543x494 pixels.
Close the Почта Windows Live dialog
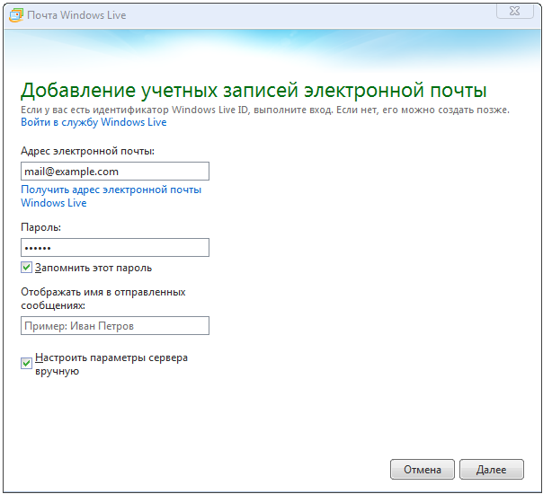click(x=515, y=11)
